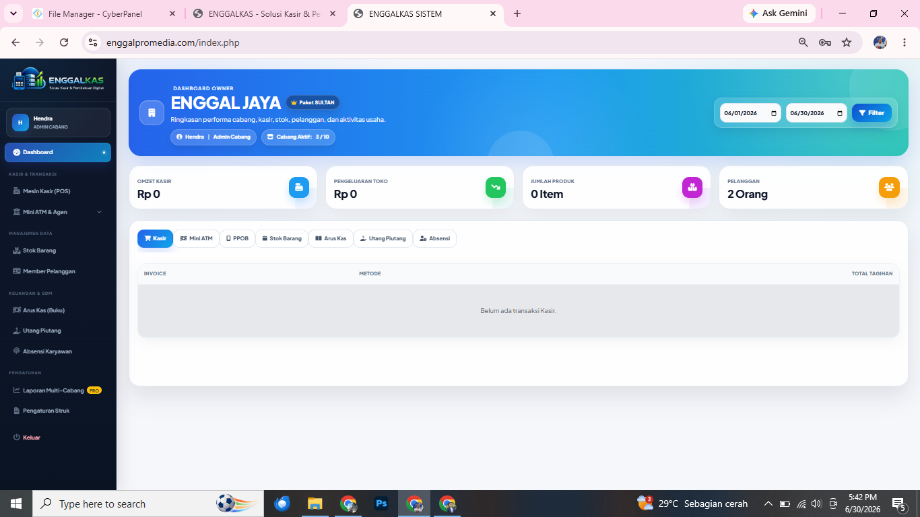Open Mesin Kasir (POS) menu
920x517 pixels.
[x=58, y=191]
